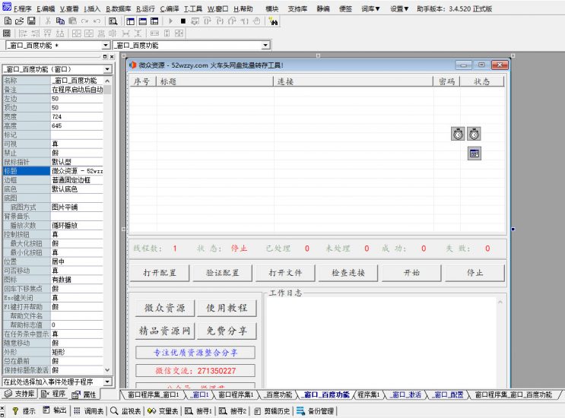565x418 pixels.
Task: Open the 搜寻2 search results panel
Action: tap(233, 411)
